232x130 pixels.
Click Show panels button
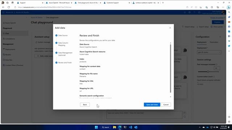(x=217, y=27)
